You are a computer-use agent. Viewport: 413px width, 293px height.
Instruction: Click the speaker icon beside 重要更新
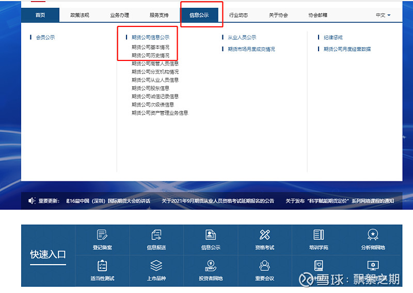(31, 201)
